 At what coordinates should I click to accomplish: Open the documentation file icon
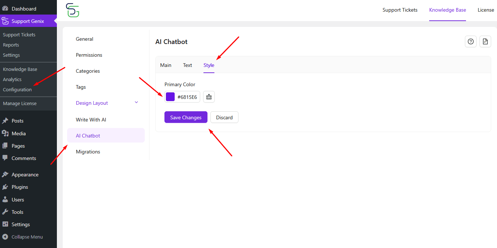(485, 42)
